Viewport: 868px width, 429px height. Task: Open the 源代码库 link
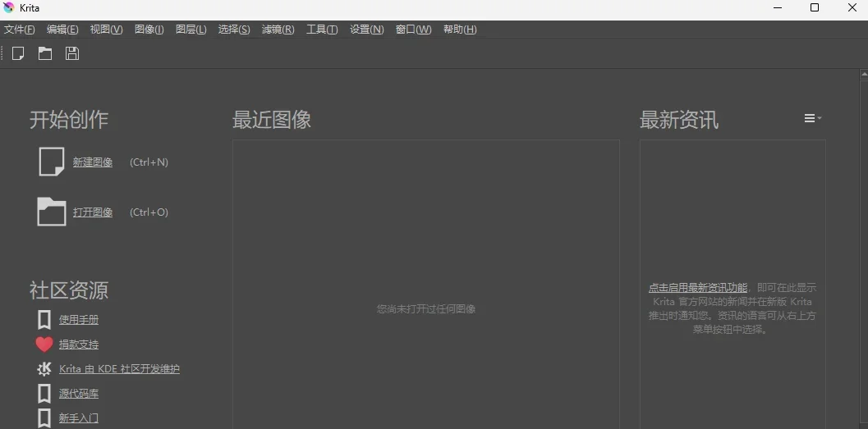79,394
